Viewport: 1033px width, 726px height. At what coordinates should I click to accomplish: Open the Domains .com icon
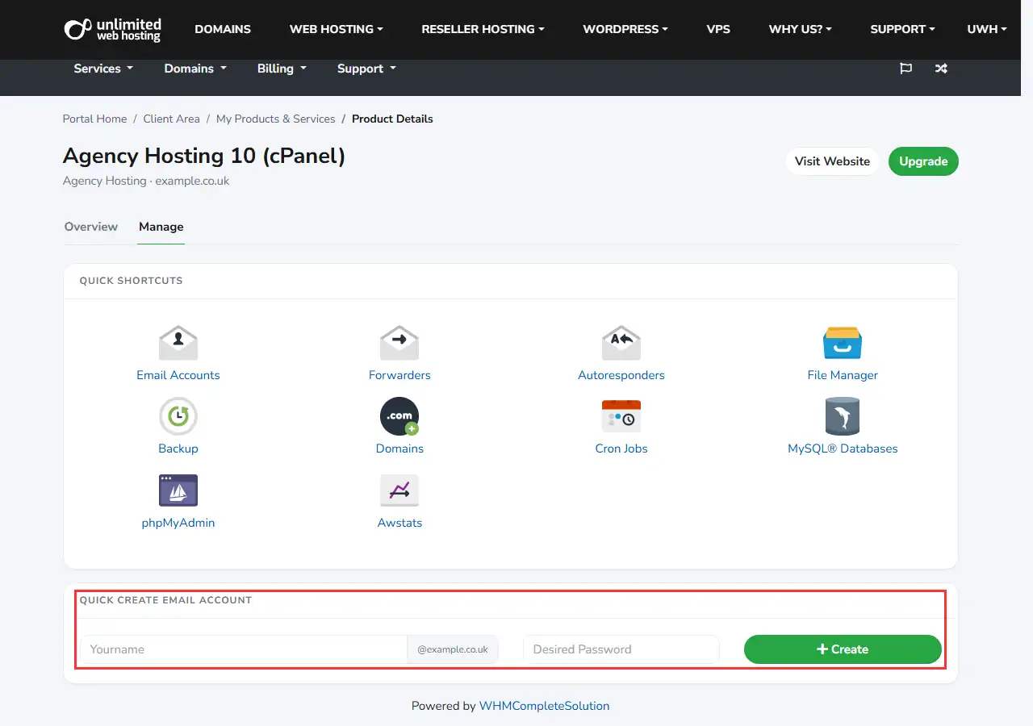[x=399, y=416]
